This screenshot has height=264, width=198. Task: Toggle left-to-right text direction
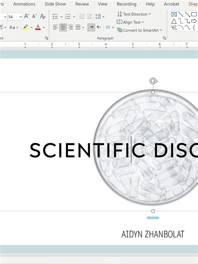pyautogui.click(x=91, y=27)
